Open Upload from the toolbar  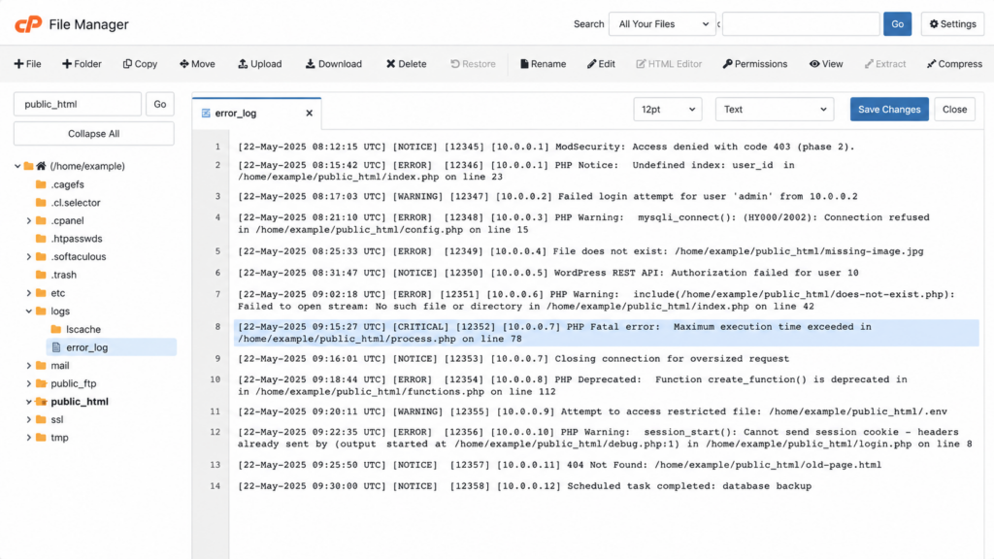point(260,64)
